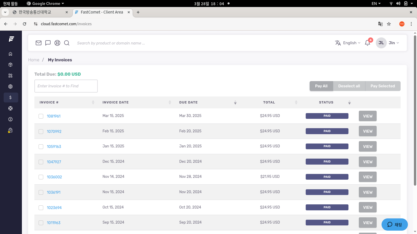
Task: Expand the English language dropdown
Action: pyautogui.click(x=348, y=43)
